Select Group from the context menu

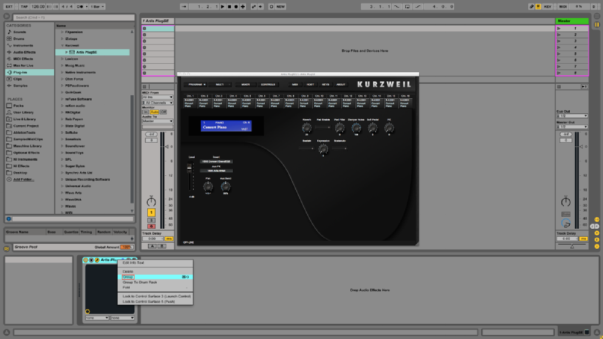128,277
